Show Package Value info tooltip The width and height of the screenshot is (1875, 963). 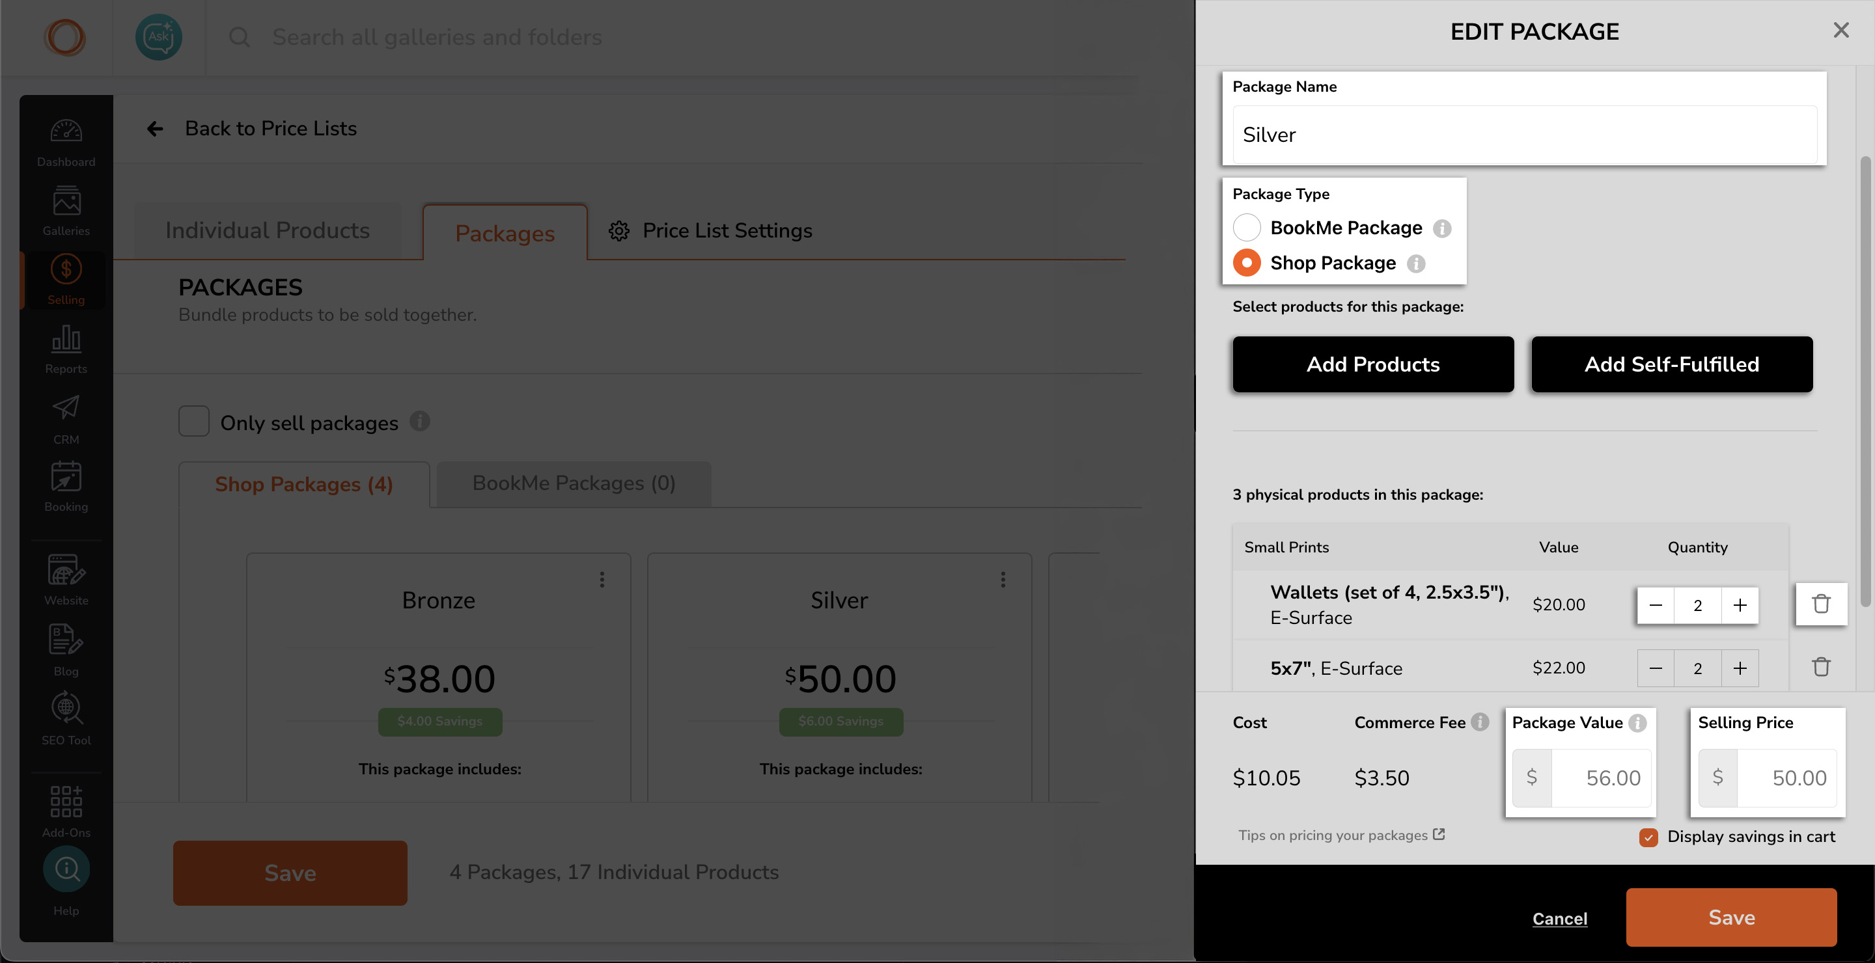pyautogui.click(x=1638, y=723)
